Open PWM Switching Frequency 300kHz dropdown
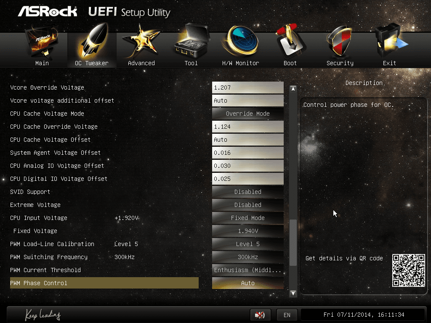 click(x=247, y=257)
